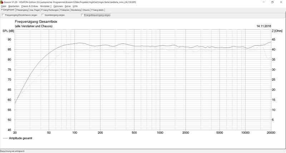
Task: Open the Chassis & Einbau menu
Action: [x=30, y=6]
